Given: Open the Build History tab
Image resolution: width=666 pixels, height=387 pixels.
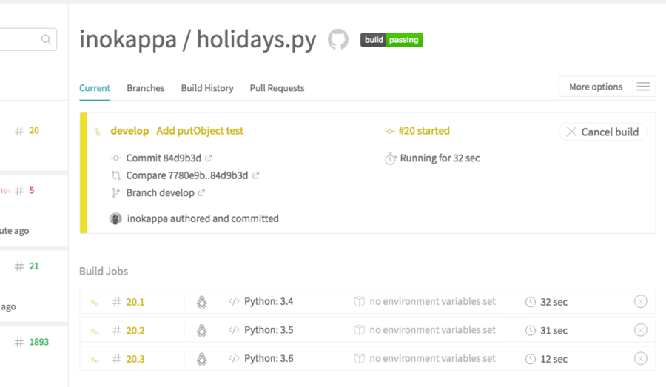Looking at the screenshot, I should [x=207, y=88].
